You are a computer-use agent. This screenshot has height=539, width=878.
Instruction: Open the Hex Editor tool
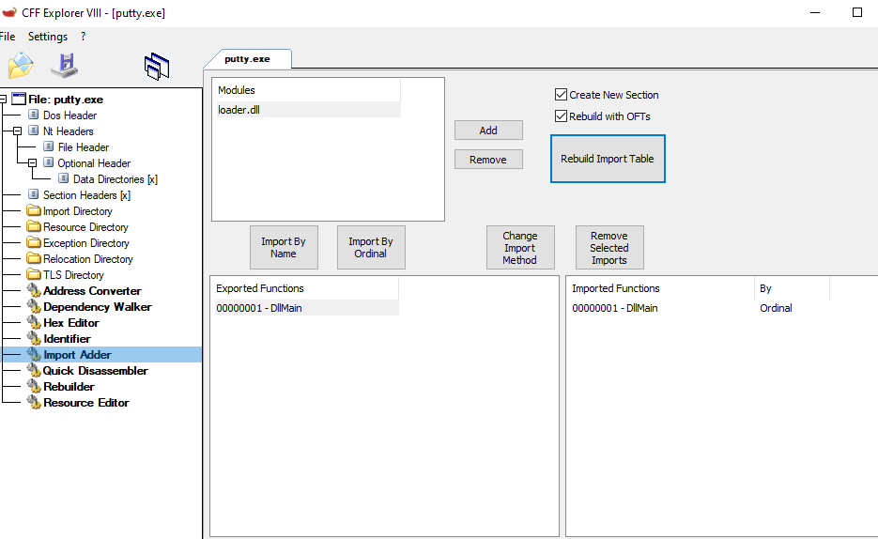pyautogui.click(x=70, y=323)
